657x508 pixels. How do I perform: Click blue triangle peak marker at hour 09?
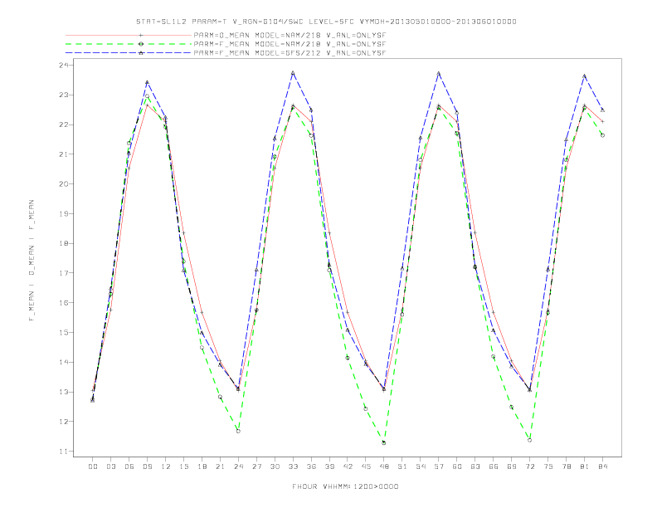click(x=147, y=82)
